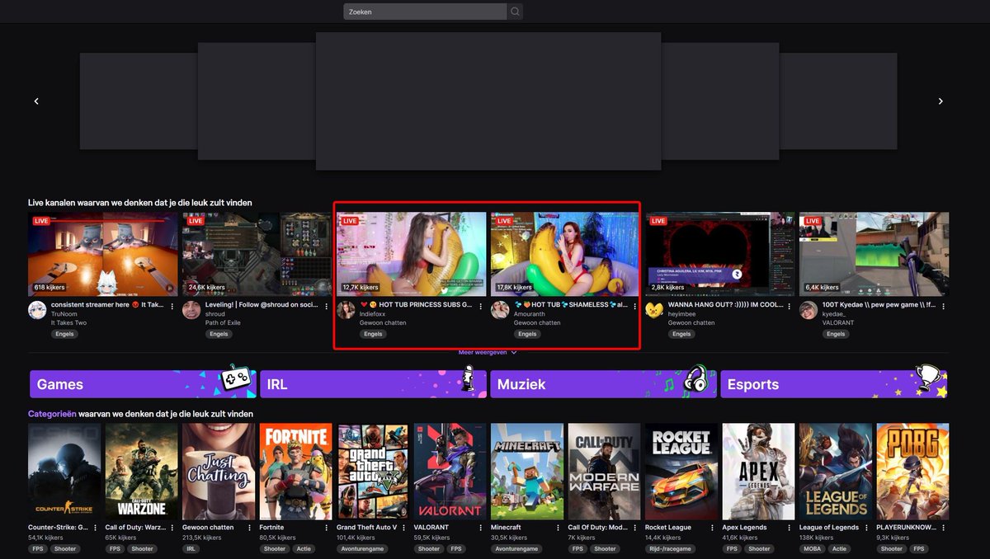This screenshot has height=559, width=990.
Task: Open three-dot menu for PLAYERUNKNOWN'S category
Action: pyautogui.click(x=944, y=528)
